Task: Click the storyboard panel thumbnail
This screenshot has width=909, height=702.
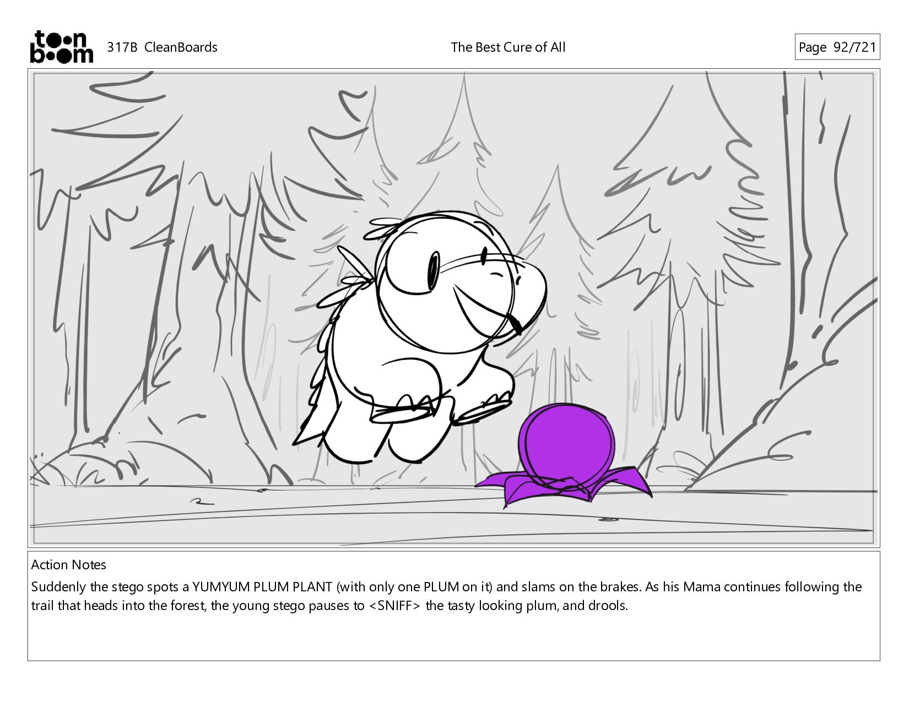Action: [x=454, y=308]
